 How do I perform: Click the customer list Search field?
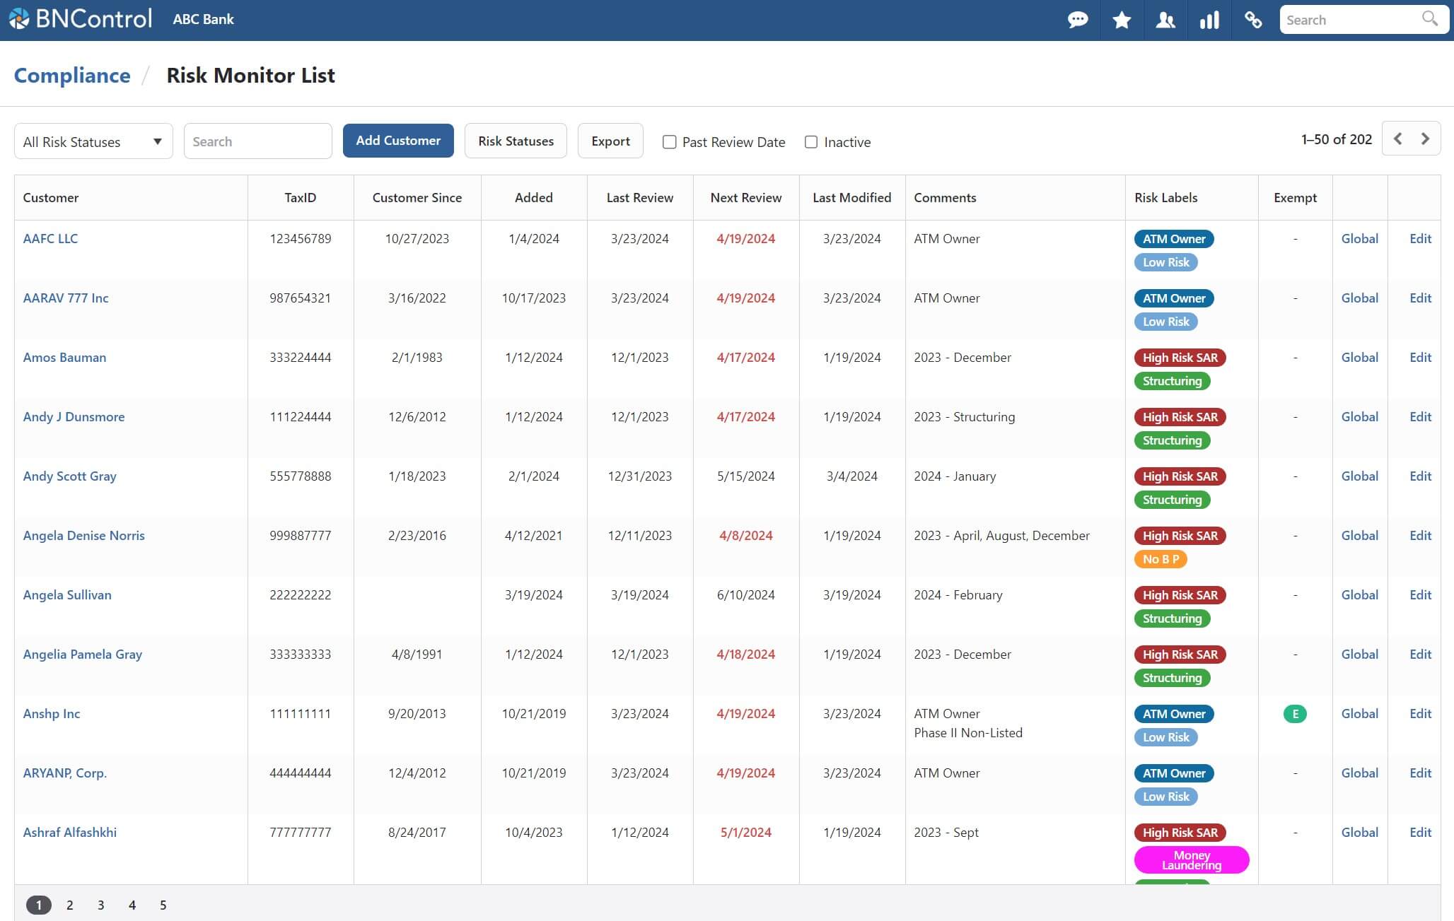click(x=257, y=141)
